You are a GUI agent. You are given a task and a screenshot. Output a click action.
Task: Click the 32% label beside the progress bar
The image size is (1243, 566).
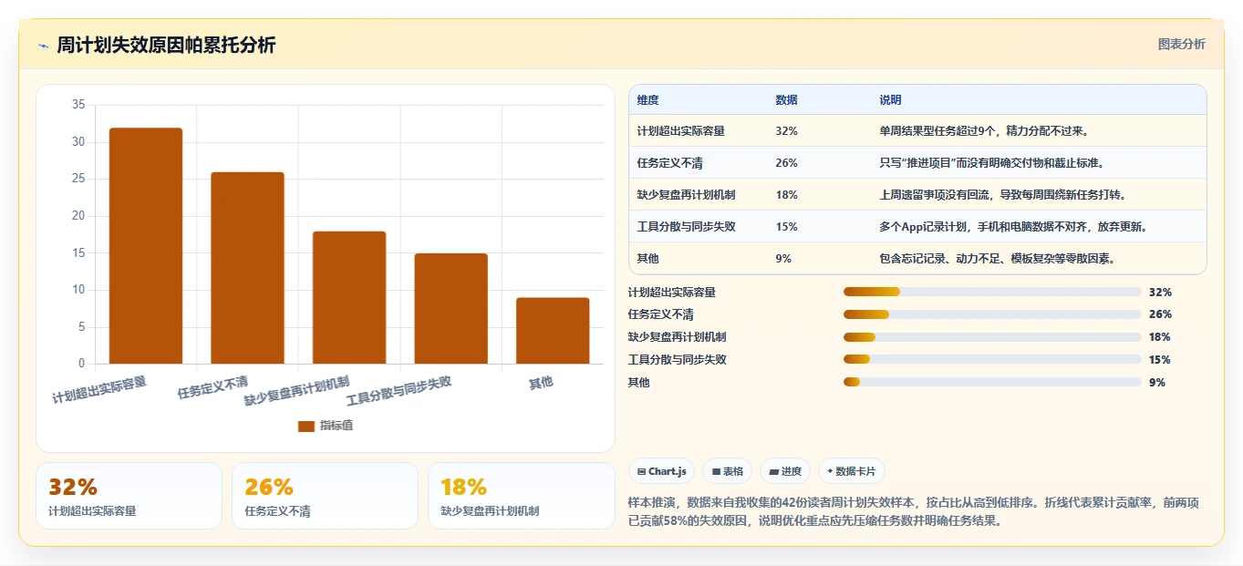click(1160, 293)
